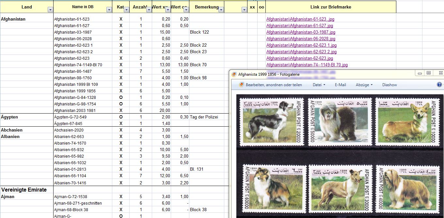The height and width of the screenshot is (218, 444).
Task: Open the Land column filter dropdown
Action: (x=50, y=10)
